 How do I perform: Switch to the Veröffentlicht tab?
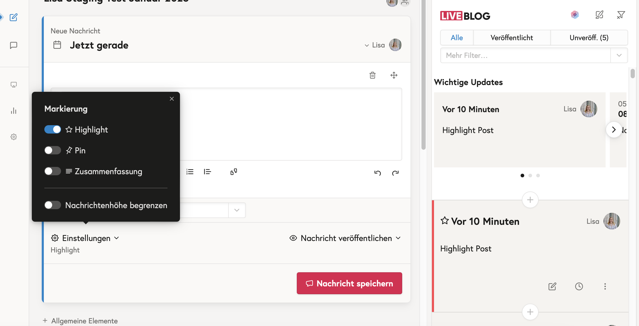511,38
